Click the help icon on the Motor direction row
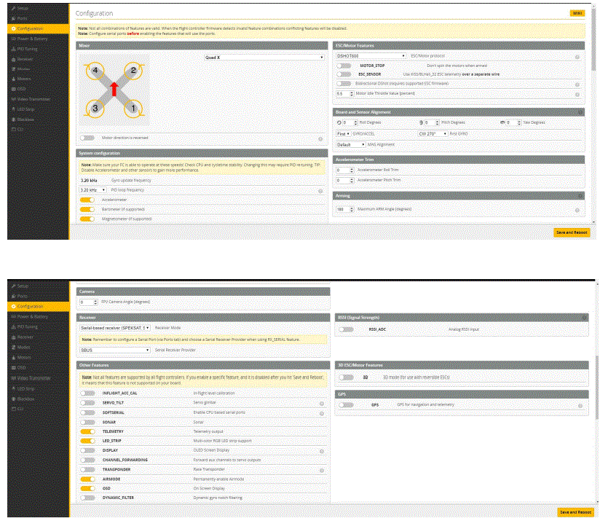The height and width of the screenshot is (529, 608). pyautogui.click(x=320, y=139)
